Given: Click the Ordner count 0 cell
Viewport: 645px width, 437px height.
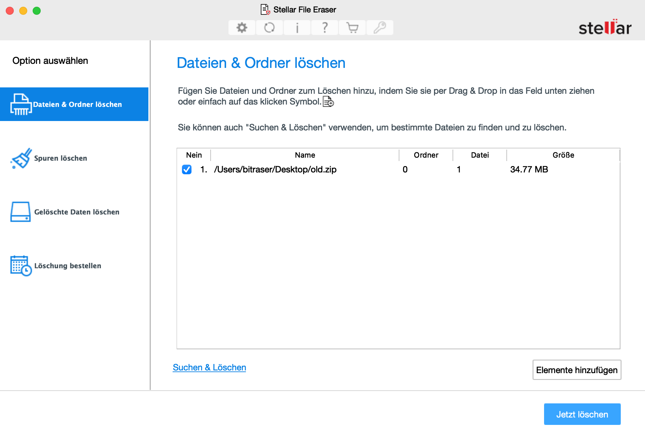Looking at the screenshot, I should point(405,169).
